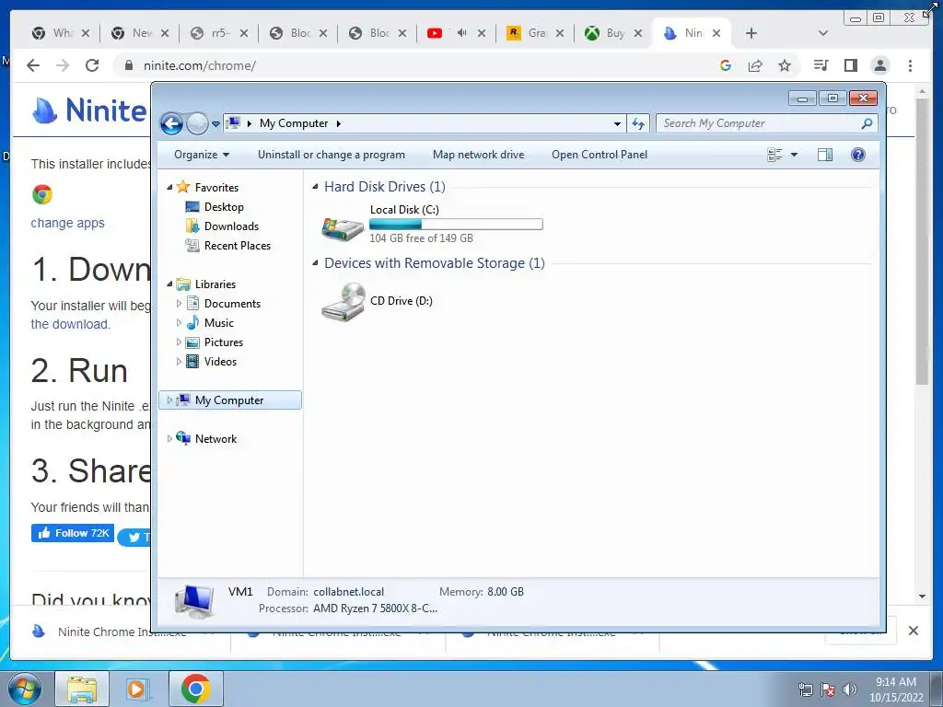The image size is (943, 707).
Task: Open Chrome media controls icon
Action: [x=821, y=65]
